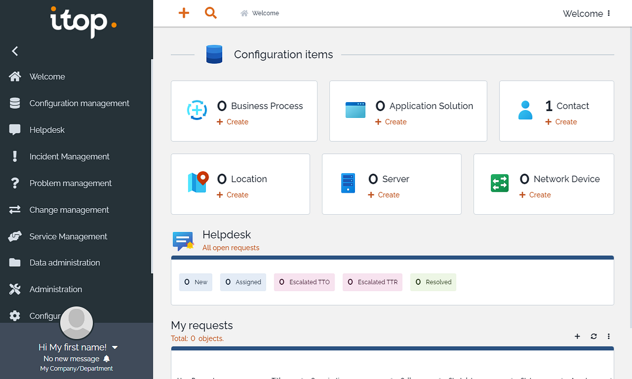The image size is (632, 379).
Task: Select Service Management in the sidebar
Action: pyautogui.click(x=68, y=236)
